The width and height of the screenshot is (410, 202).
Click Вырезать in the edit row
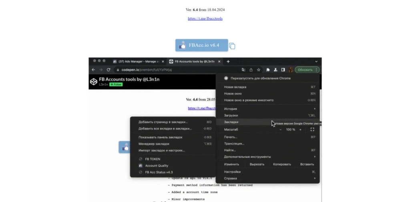[257, 164]
